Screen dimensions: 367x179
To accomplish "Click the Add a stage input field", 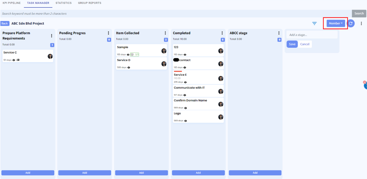I will click(312, 35).
